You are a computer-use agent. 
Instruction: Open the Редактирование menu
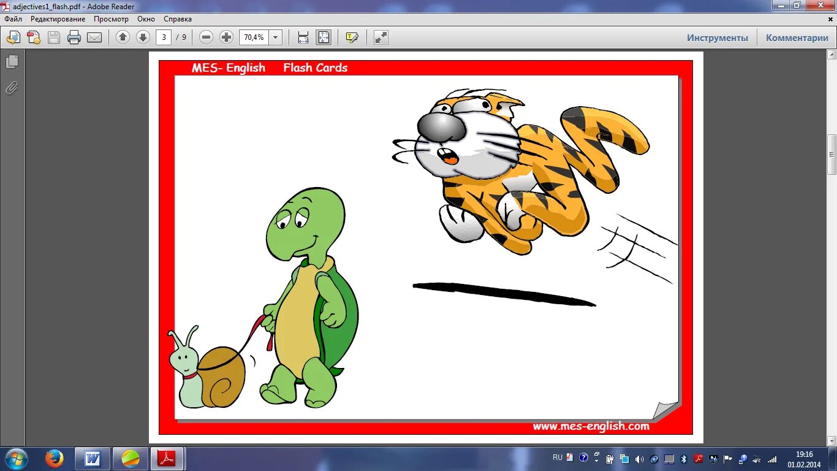coord(58,19)
